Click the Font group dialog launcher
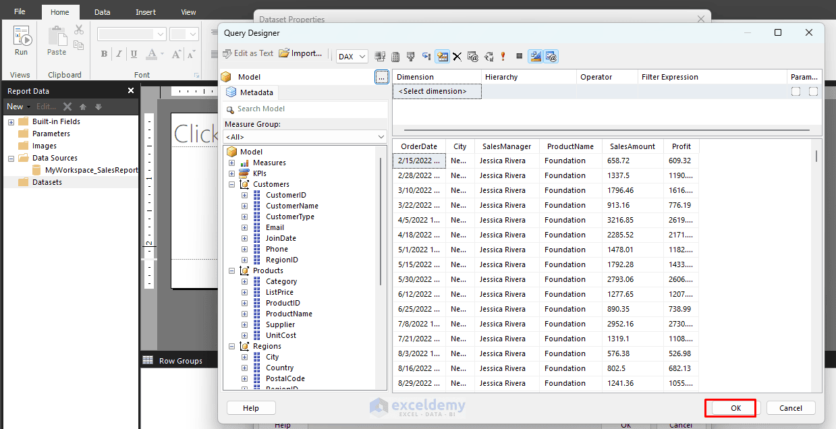This screenshot has width=836, height=429. coord(197,75)
